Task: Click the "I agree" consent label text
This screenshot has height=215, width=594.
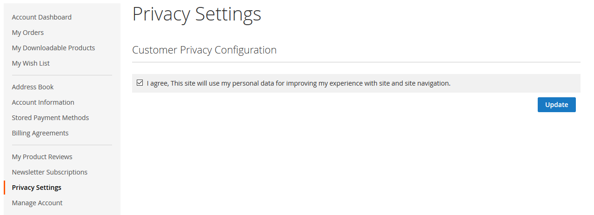Action: coord(299,84)
